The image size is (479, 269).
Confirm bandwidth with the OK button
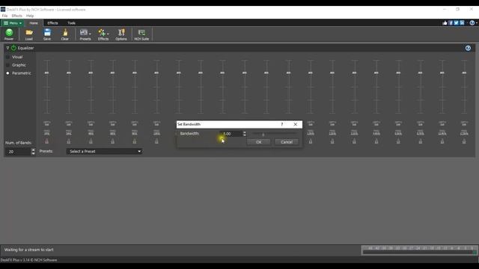pyautogui.click(x=259, y=142)
